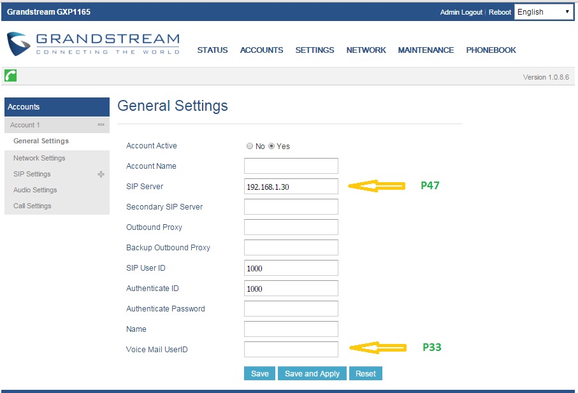This screenshot has width=578, height=393.
Task: Collapse Account 1 with the minus icon
Action: (x=101, y=125)
